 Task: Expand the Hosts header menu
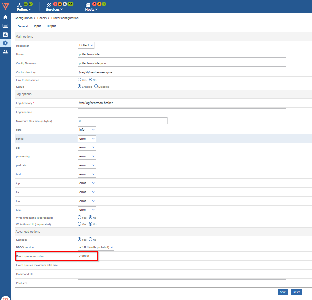(x=91, y=9)
